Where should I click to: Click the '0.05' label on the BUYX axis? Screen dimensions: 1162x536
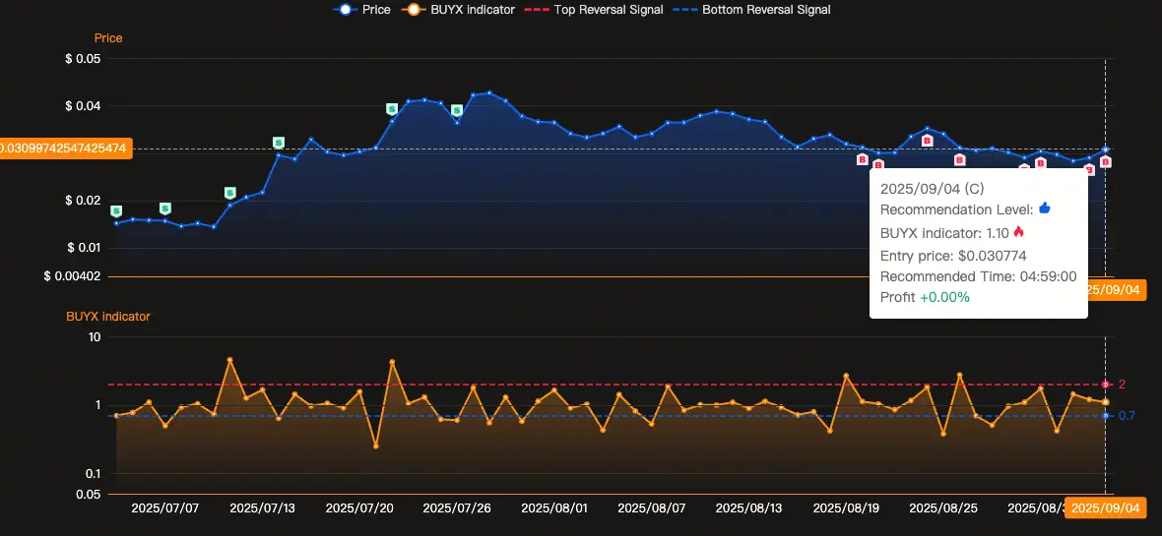89,495
